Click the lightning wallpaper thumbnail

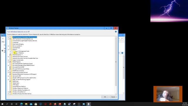[169, 11]
